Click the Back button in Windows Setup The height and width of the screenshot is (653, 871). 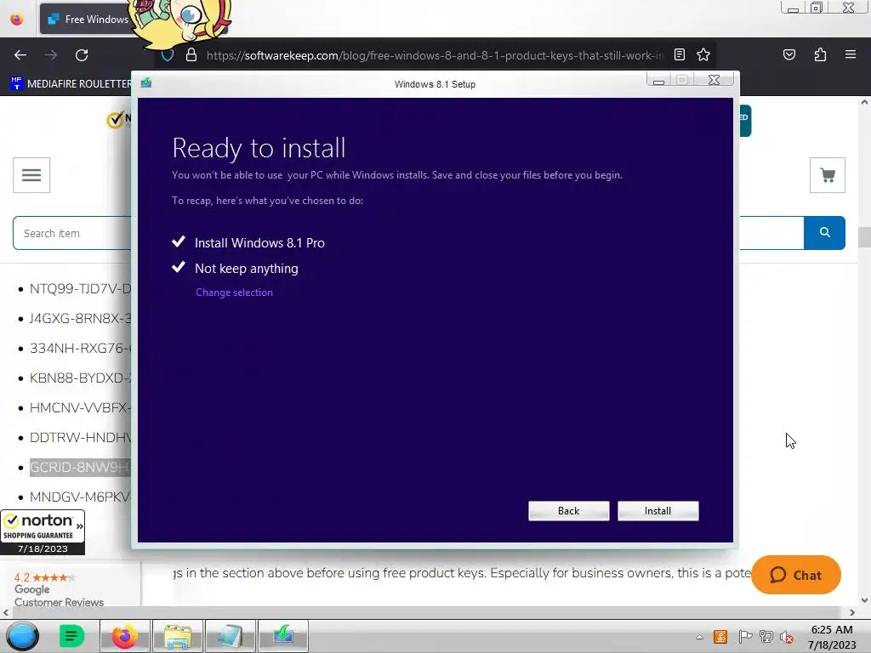pyautogui.click(x=568, y=511)
